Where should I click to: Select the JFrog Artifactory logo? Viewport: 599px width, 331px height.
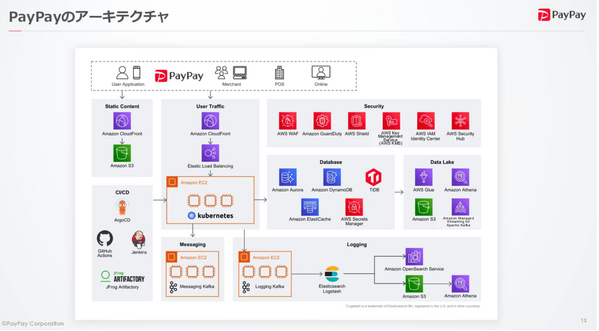coord(122,276)
